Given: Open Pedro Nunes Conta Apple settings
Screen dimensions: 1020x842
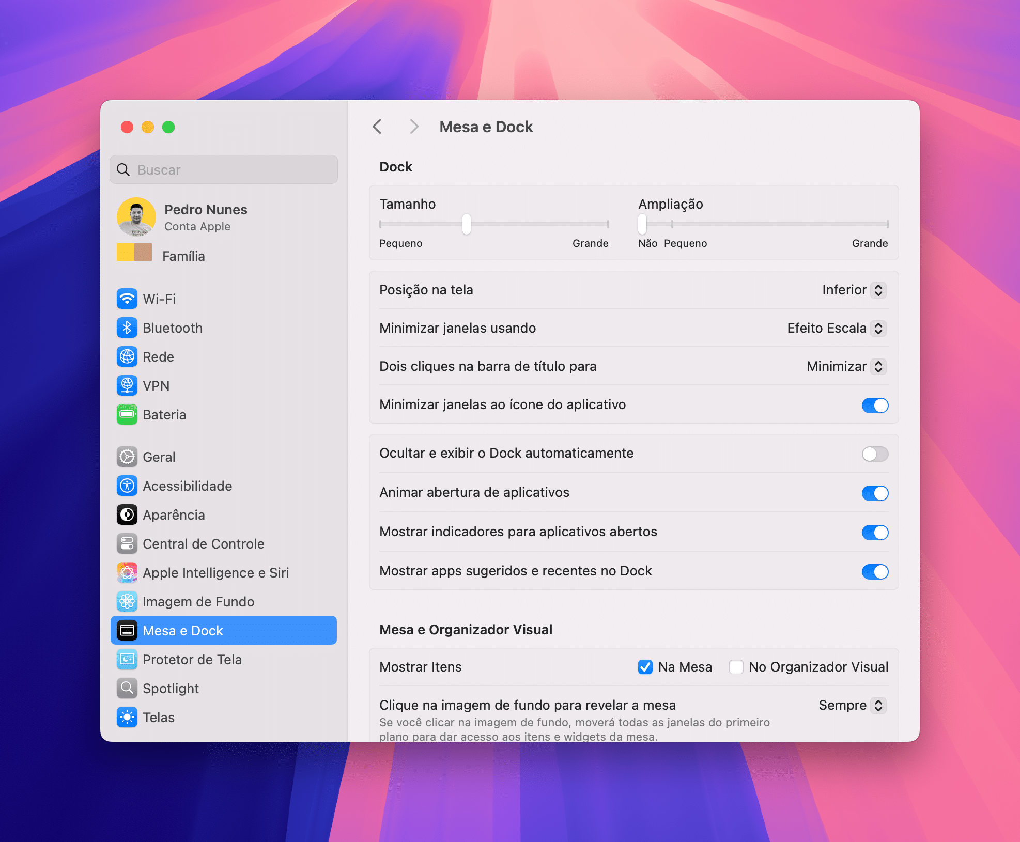Looking at the screenshot, I should 224,217.
